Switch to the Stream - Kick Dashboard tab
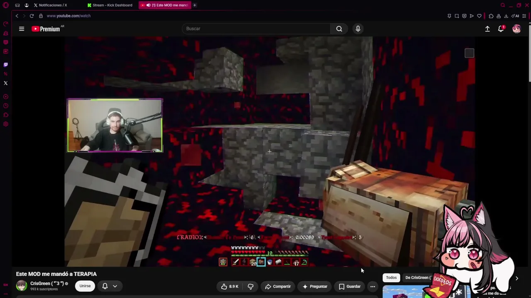The height and width of the screenshot is (298, 531). coord(110,5)
